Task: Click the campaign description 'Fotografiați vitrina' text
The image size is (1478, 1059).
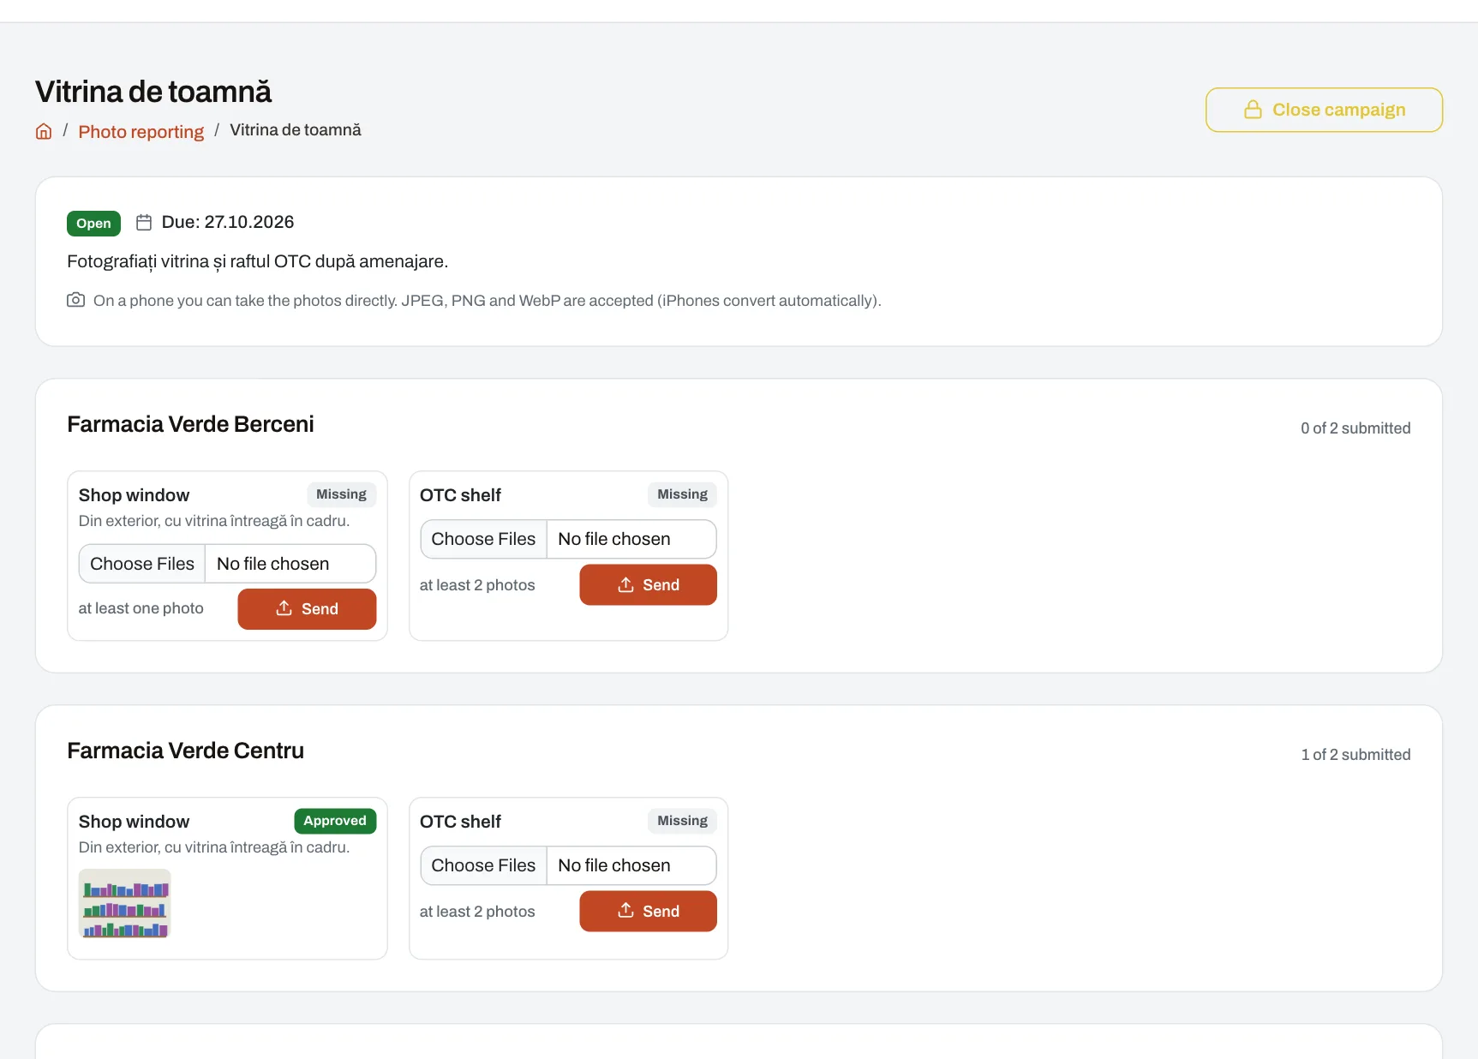Action: click(258, 261)
